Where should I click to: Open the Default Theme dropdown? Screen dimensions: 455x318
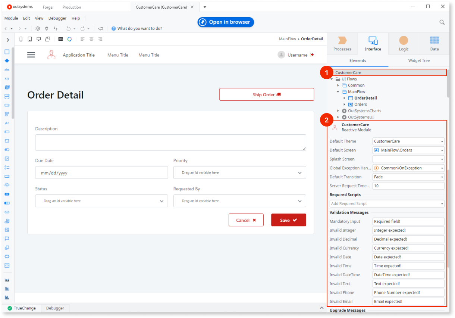tap(442, 141)
